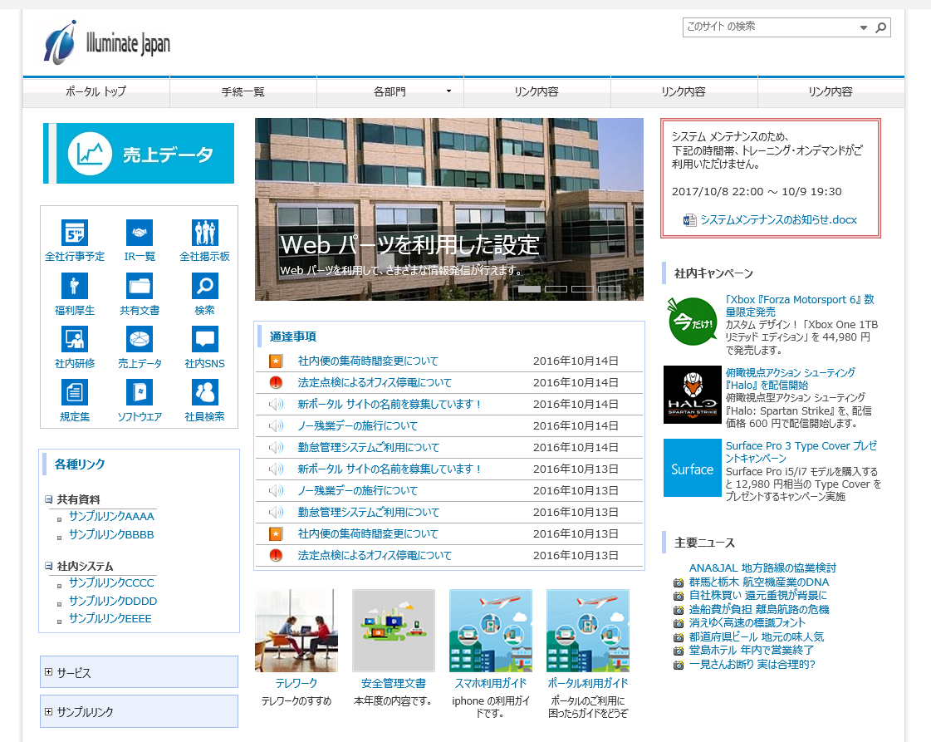Click the 社内SNS speech bubble icon
Image resolution: width=931 pixels, height=742 pixels.
coord(204,339)
